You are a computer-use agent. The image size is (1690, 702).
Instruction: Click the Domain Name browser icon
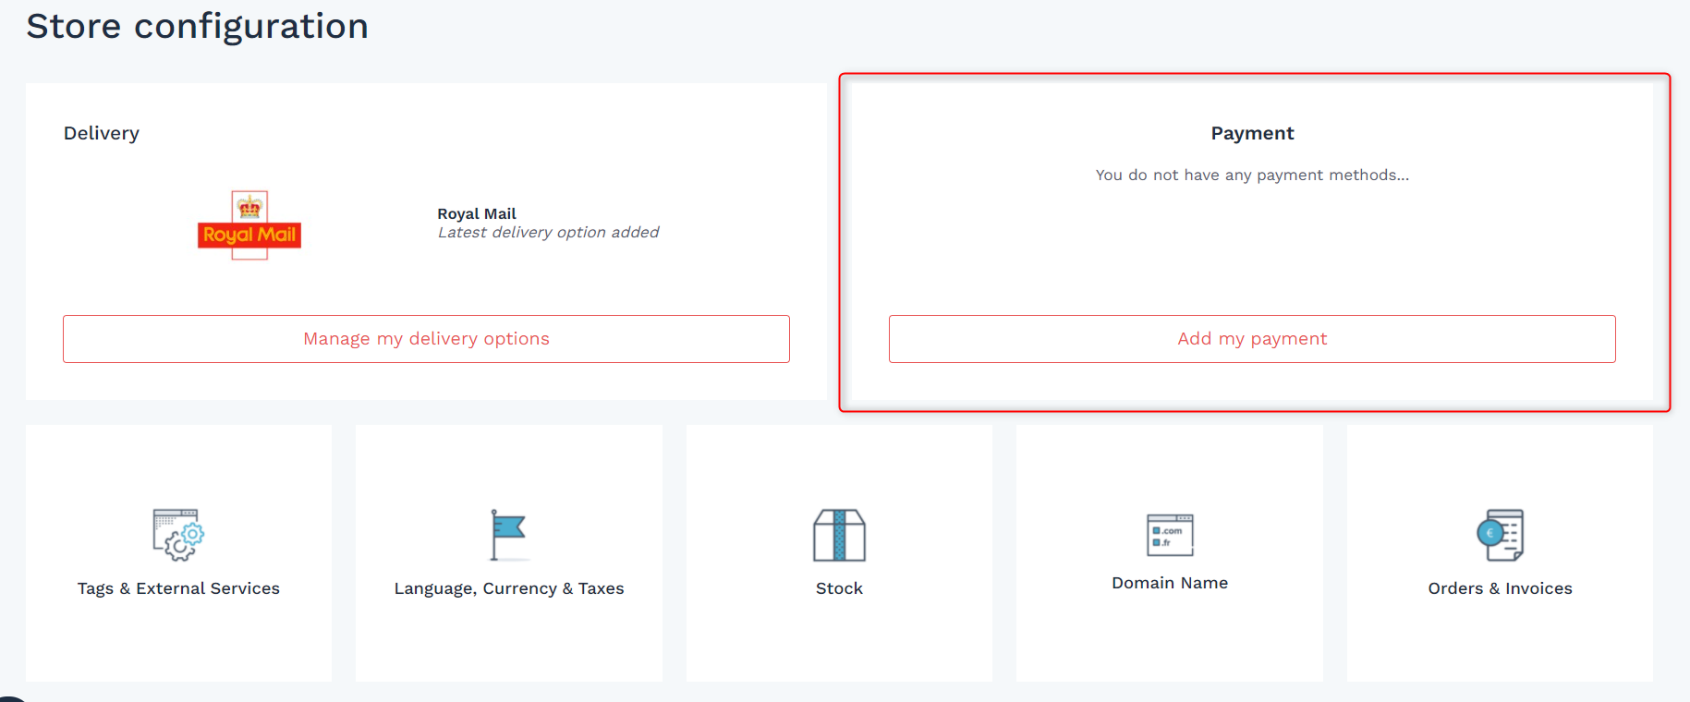click(x=1170, y=535)
